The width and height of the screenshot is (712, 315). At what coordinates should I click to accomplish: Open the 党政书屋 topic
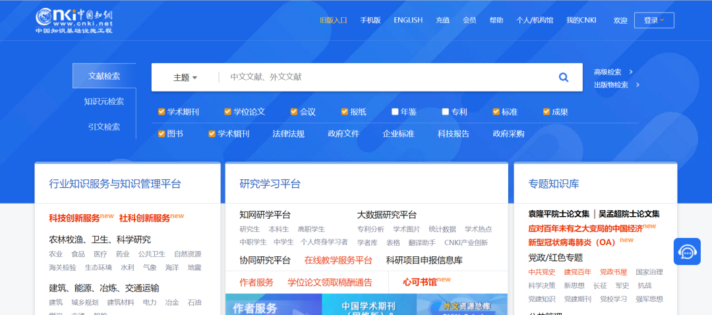point(614,272)
